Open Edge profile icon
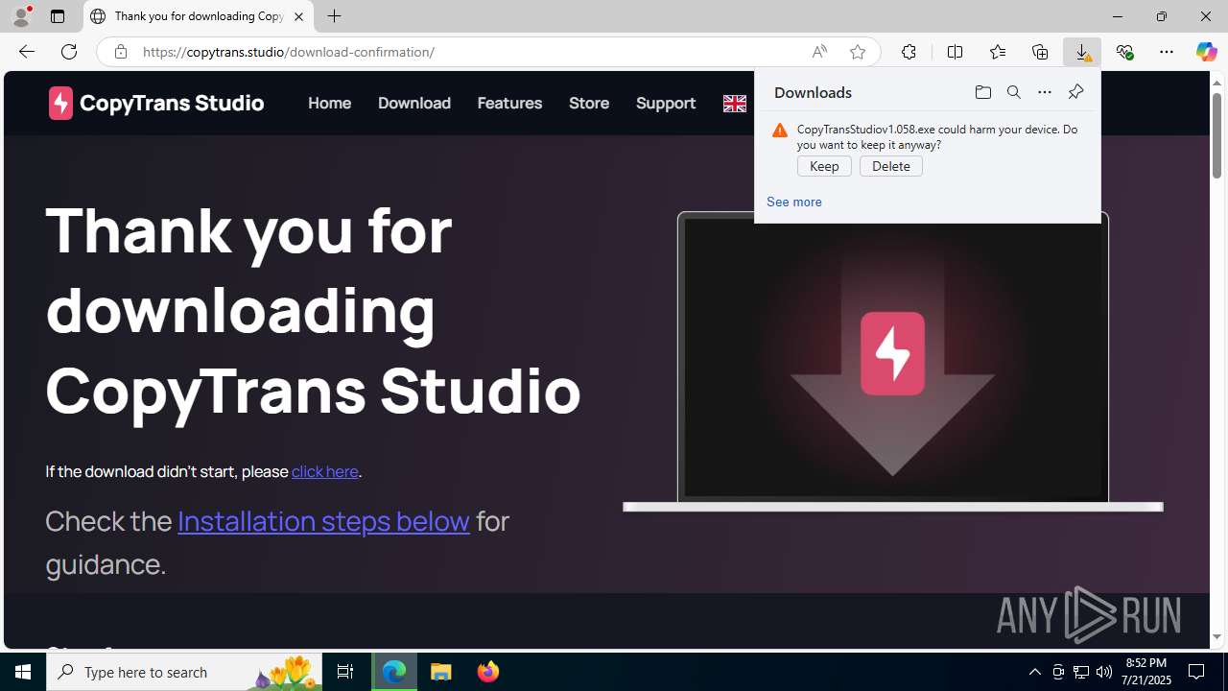 tap(21, 16)
